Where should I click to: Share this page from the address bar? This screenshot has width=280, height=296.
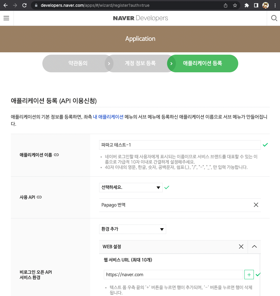[x=226, y=5]
